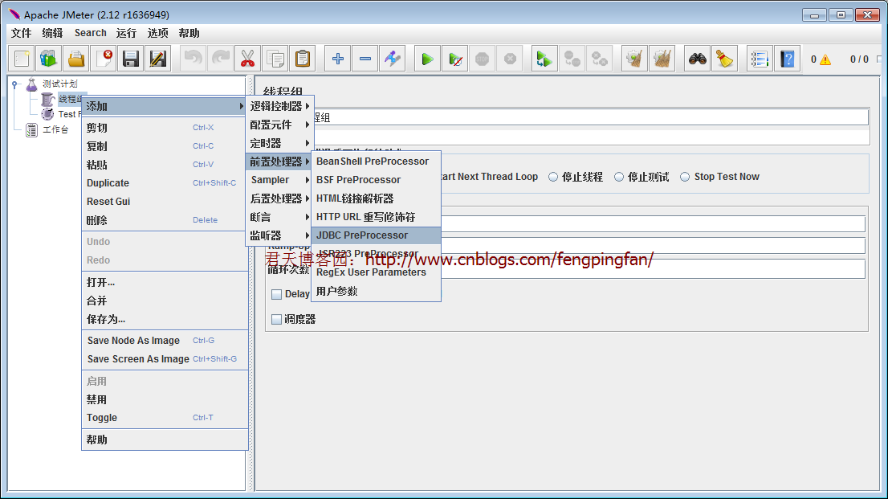Open the Search menu
The width and height of the screenshot is (888, 499).
pos(91,33)
